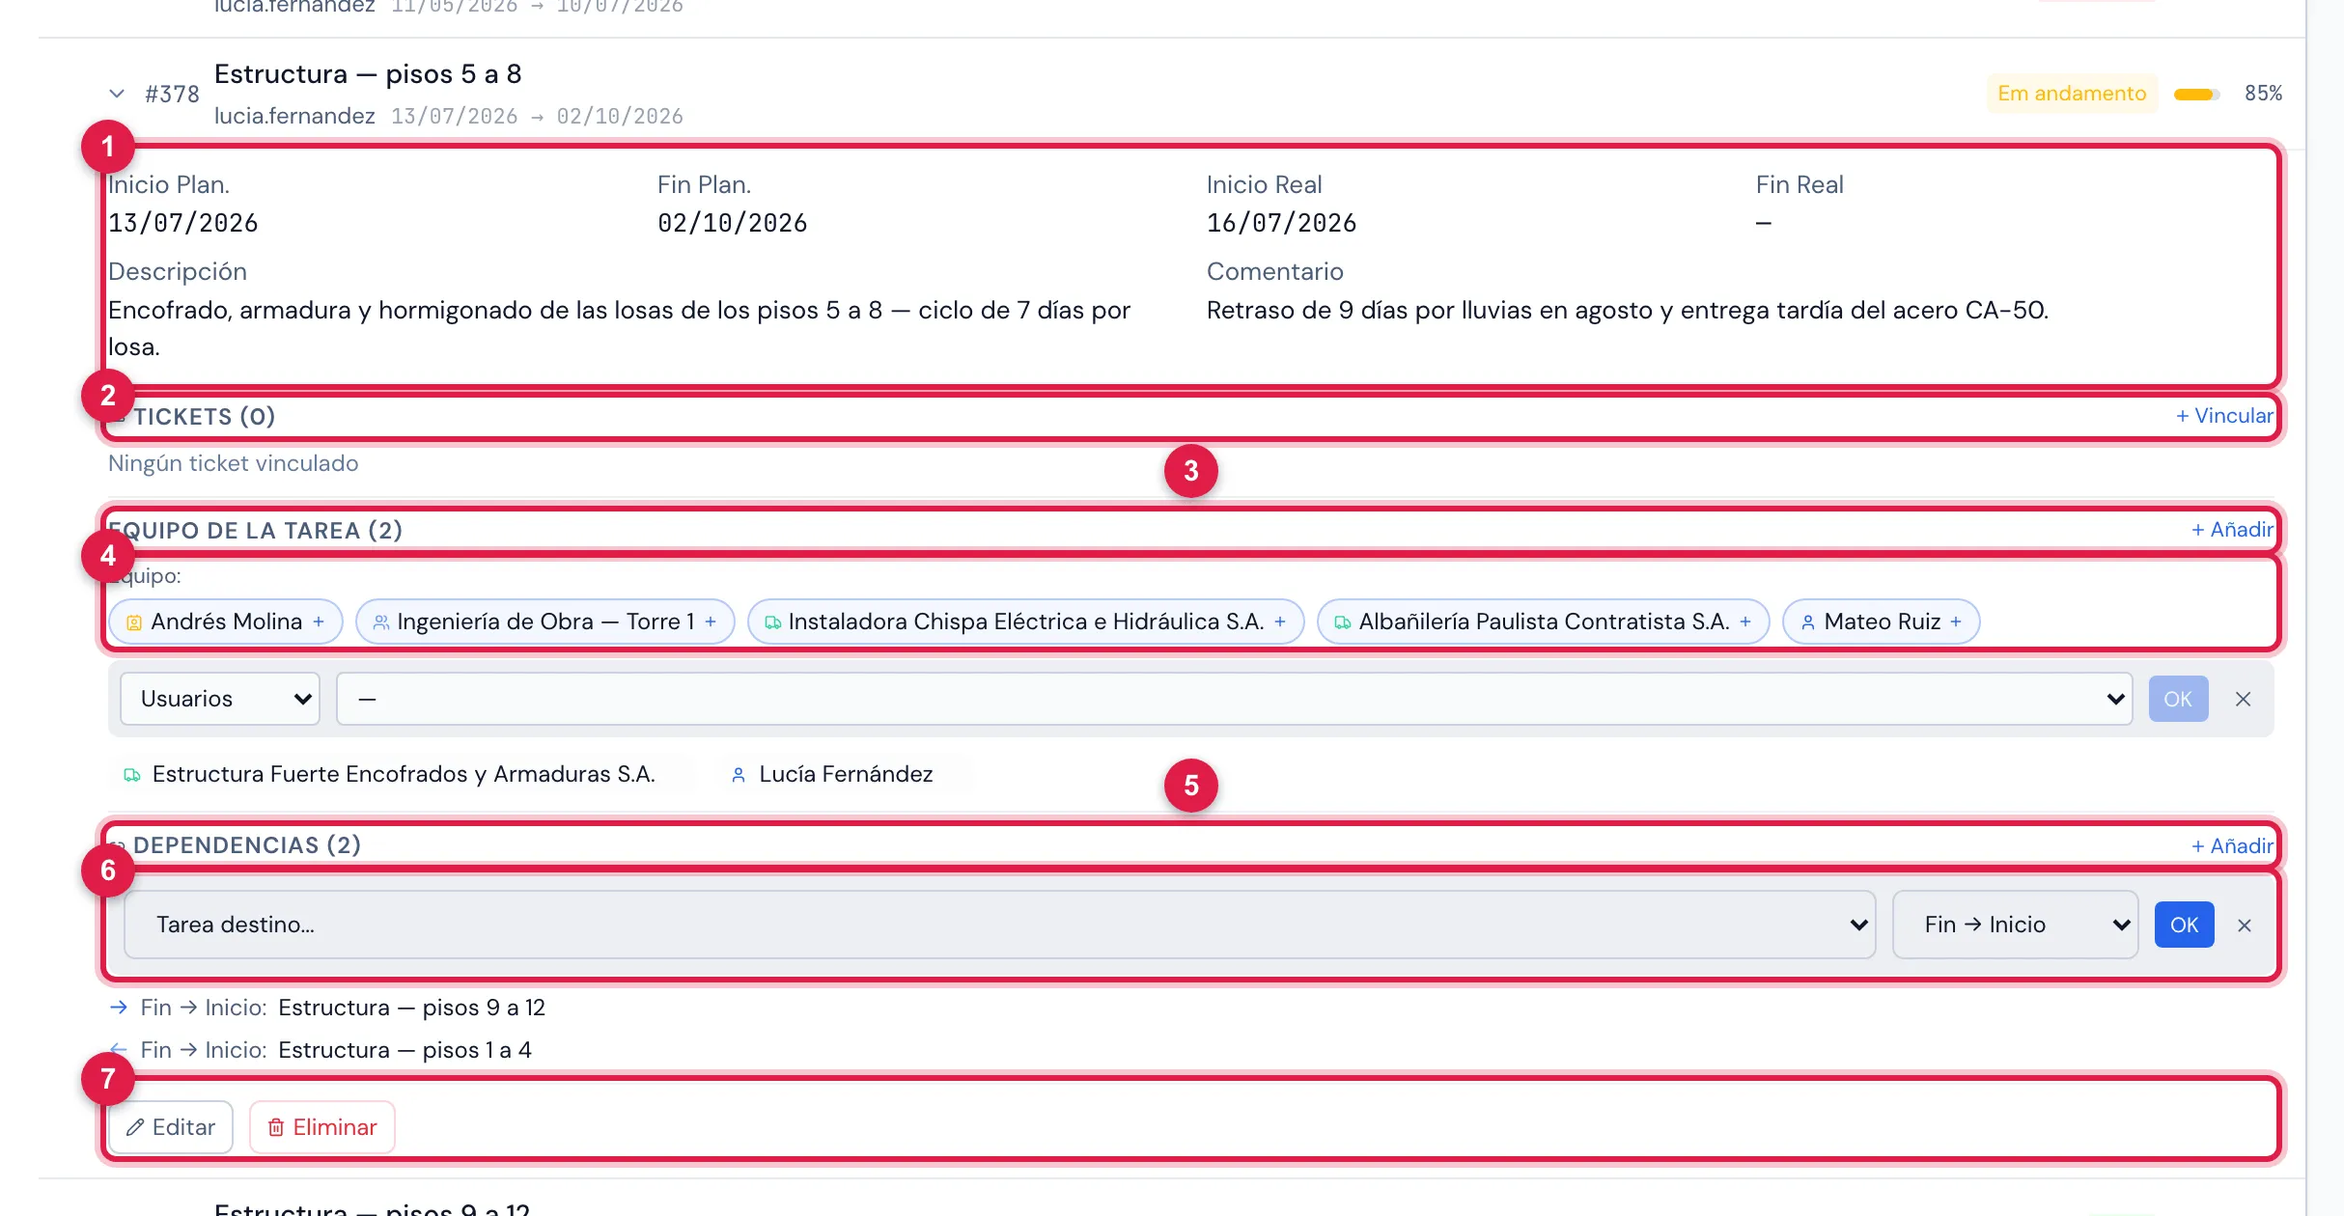Screen dimensions: 2344x1216
Task: Click dependency Estructura — pisos 1 a 4
Action: click(x=405, y=1050)
